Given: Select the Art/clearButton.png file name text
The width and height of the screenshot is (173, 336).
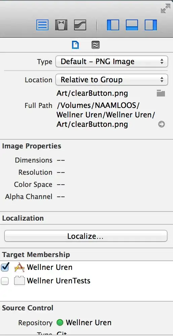Looking at the screenshot, I should (92, 93).
